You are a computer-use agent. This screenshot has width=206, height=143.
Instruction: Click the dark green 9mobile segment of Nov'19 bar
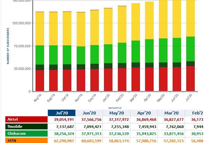pyautogui.click(x=81, y=67)
